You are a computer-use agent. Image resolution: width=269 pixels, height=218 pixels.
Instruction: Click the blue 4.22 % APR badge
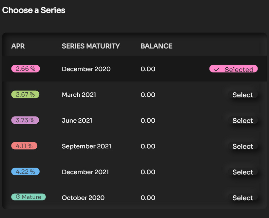[x=25, y=172]
